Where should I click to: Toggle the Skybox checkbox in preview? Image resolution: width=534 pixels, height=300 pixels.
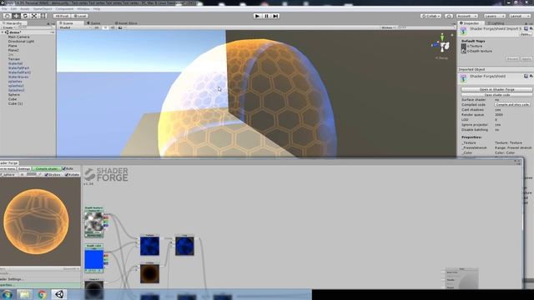(47, 174)
